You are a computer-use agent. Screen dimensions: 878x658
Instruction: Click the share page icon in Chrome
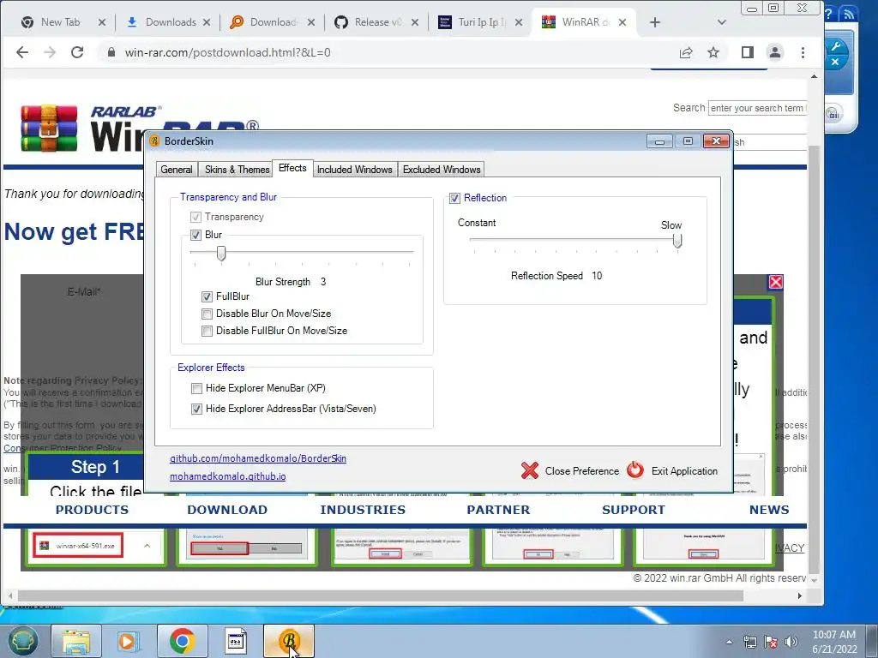coord(686,52)
